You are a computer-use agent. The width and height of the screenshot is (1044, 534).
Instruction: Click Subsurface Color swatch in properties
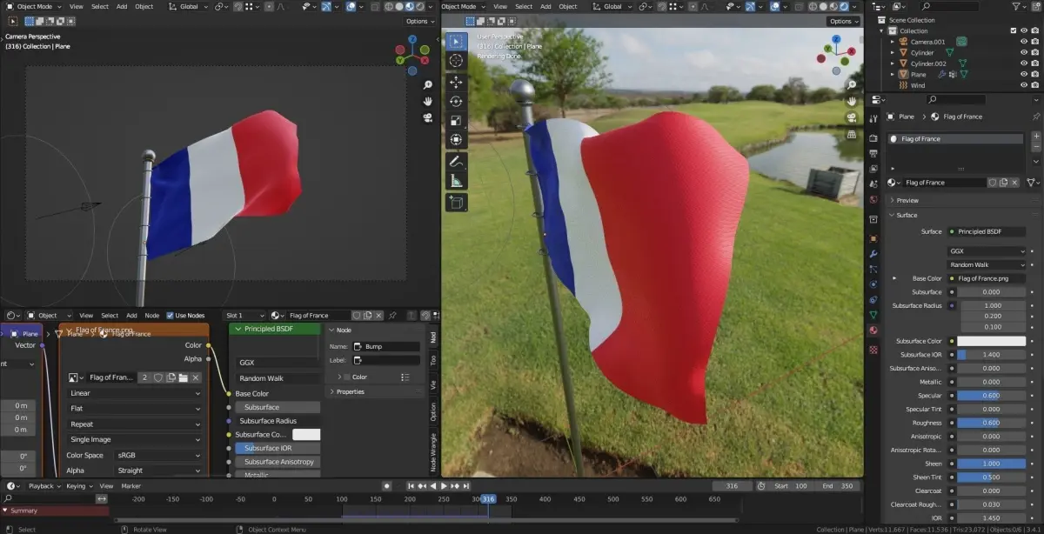(x=992, y=341)
